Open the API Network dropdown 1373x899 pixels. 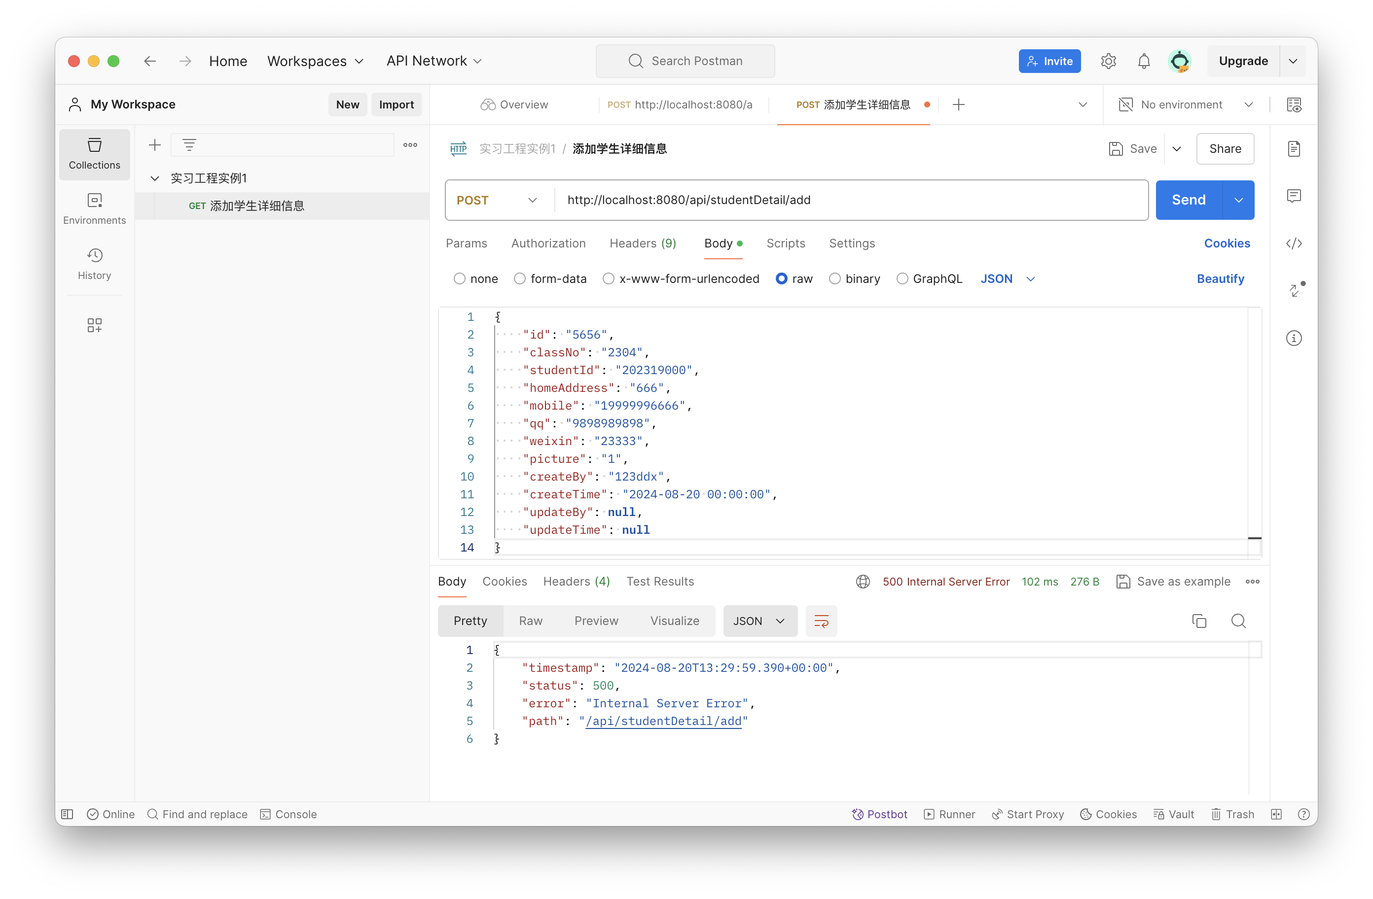pos(434,61)
